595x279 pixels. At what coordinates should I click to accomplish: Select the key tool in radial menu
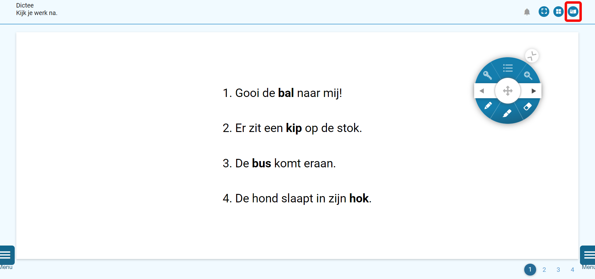[x=487, y=75]
